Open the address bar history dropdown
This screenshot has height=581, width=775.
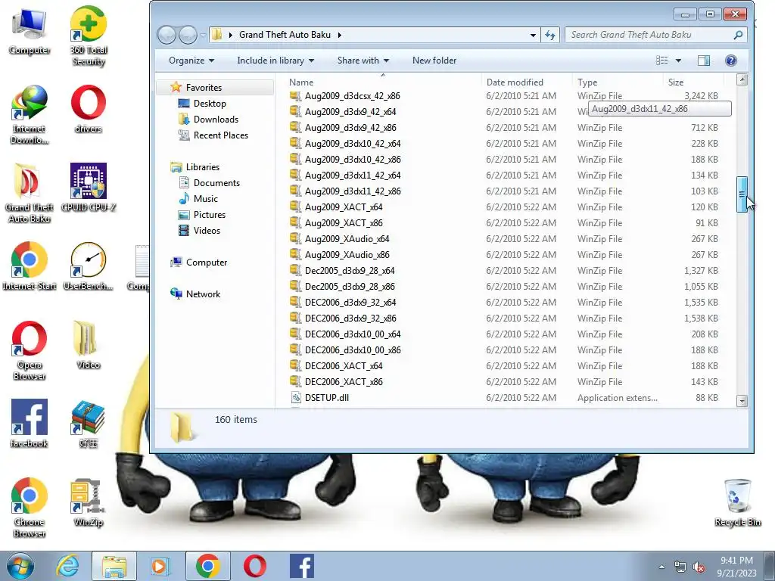coord(533,35)
